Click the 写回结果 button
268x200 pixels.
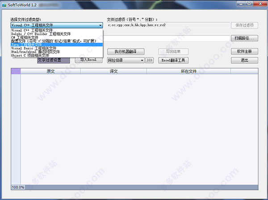point(173,52)
